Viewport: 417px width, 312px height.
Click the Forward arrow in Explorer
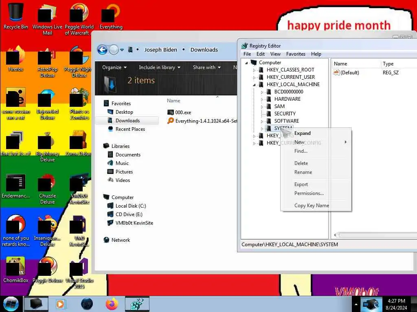114,50
